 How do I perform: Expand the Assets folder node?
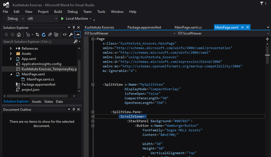coord(11,54)
